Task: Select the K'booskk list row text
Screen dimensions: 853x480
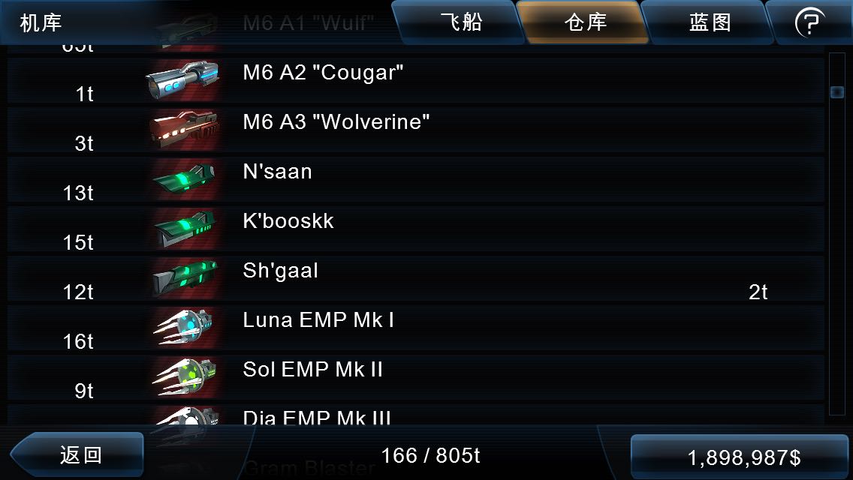Action: (x=288, y=220)
